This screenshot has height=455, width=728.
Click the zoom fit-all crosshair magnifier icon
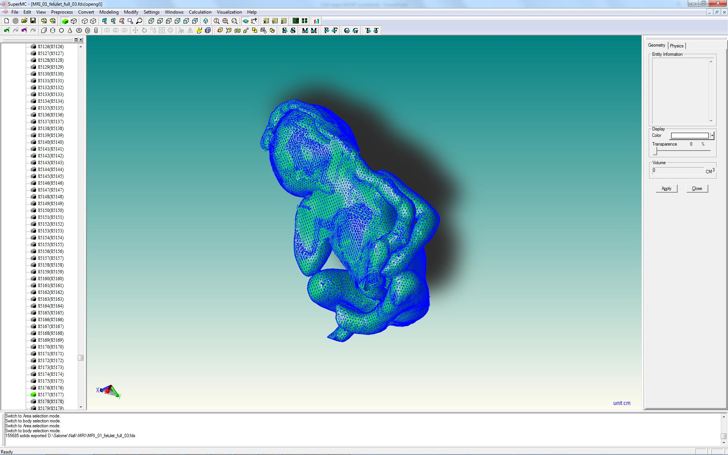tap(226, 21)
